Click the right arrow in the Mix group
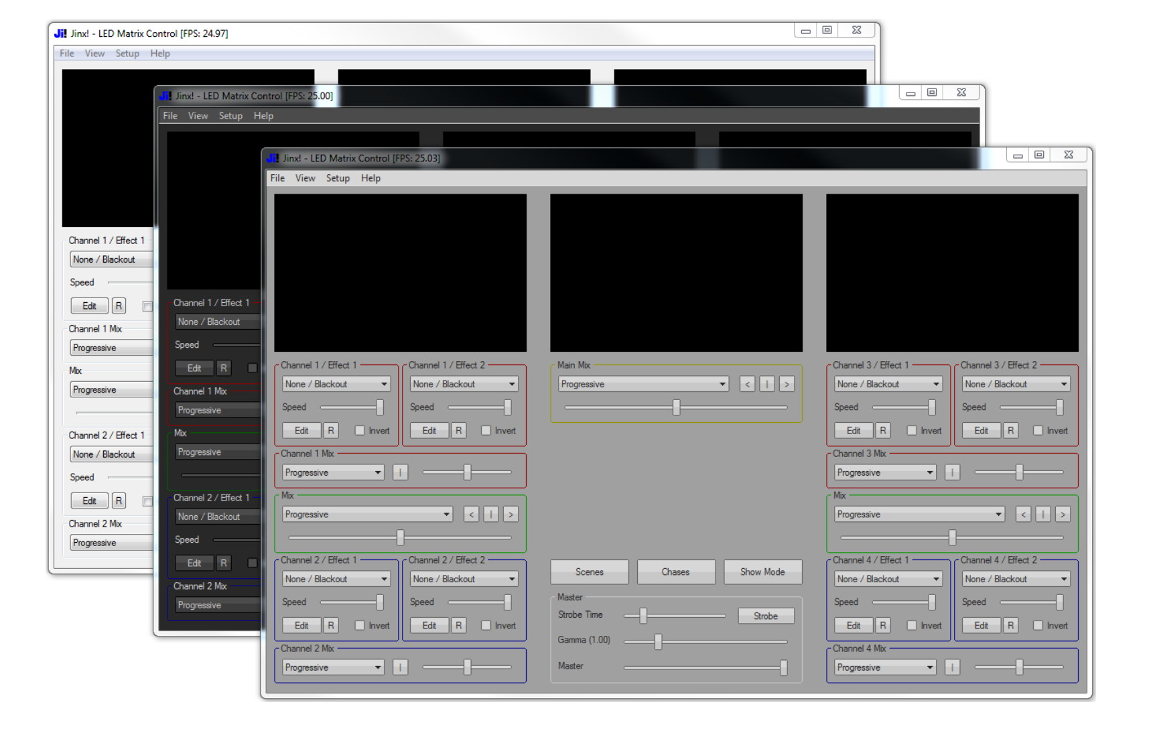The width and height of the screenshot is (1155, 733). coord(511,514)
